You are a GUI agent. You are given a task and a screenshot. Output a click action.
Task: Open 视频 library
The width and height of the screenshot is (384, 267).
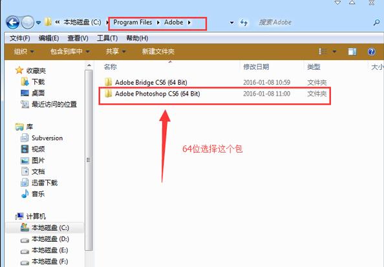click(x=38, y=149)
